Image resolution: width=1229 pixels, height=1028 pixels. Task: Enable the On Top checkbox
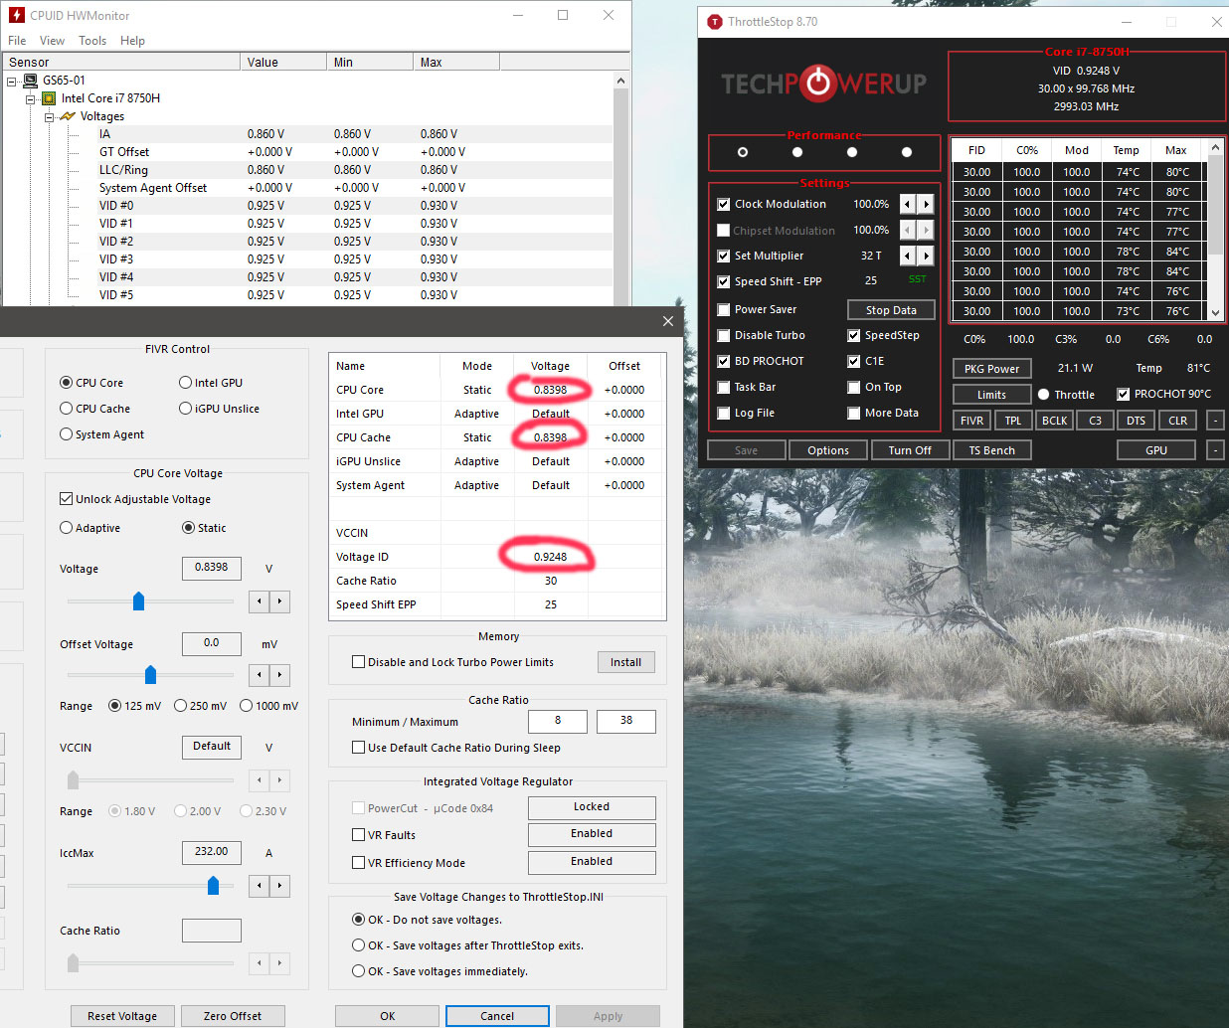pyautogui.click(x=854, y=387)
